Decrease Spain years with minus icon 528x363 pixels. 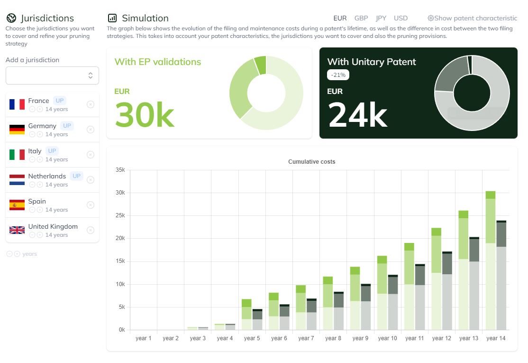pyautogui.click(x=32, y=210)
